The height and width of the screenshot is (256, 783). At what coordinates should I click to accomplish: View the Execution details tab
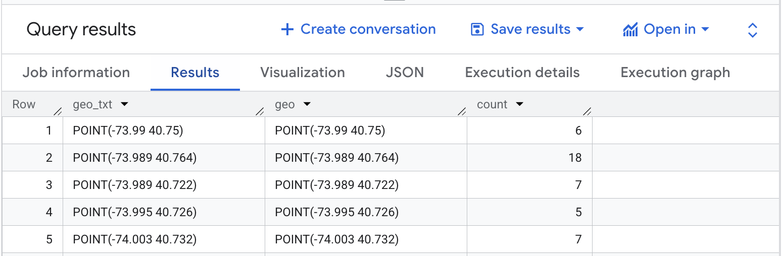pos(522,73)
